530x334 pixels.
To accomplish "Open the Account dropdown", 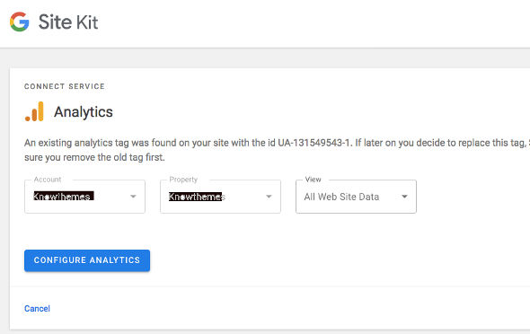I will click(84, 197).
